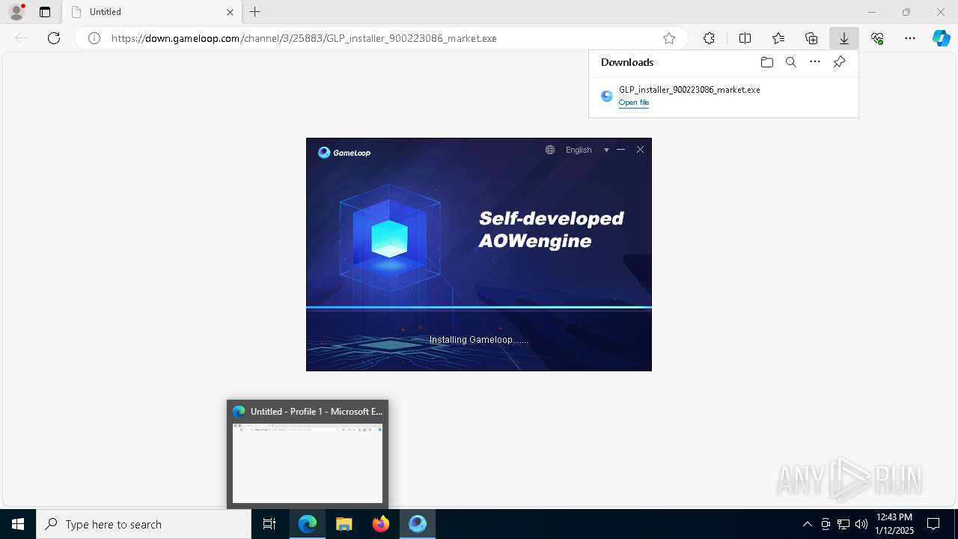Switch to Microsoft Edge on taskbar
This screenshot has width=958, height=539.
(308, 524)
